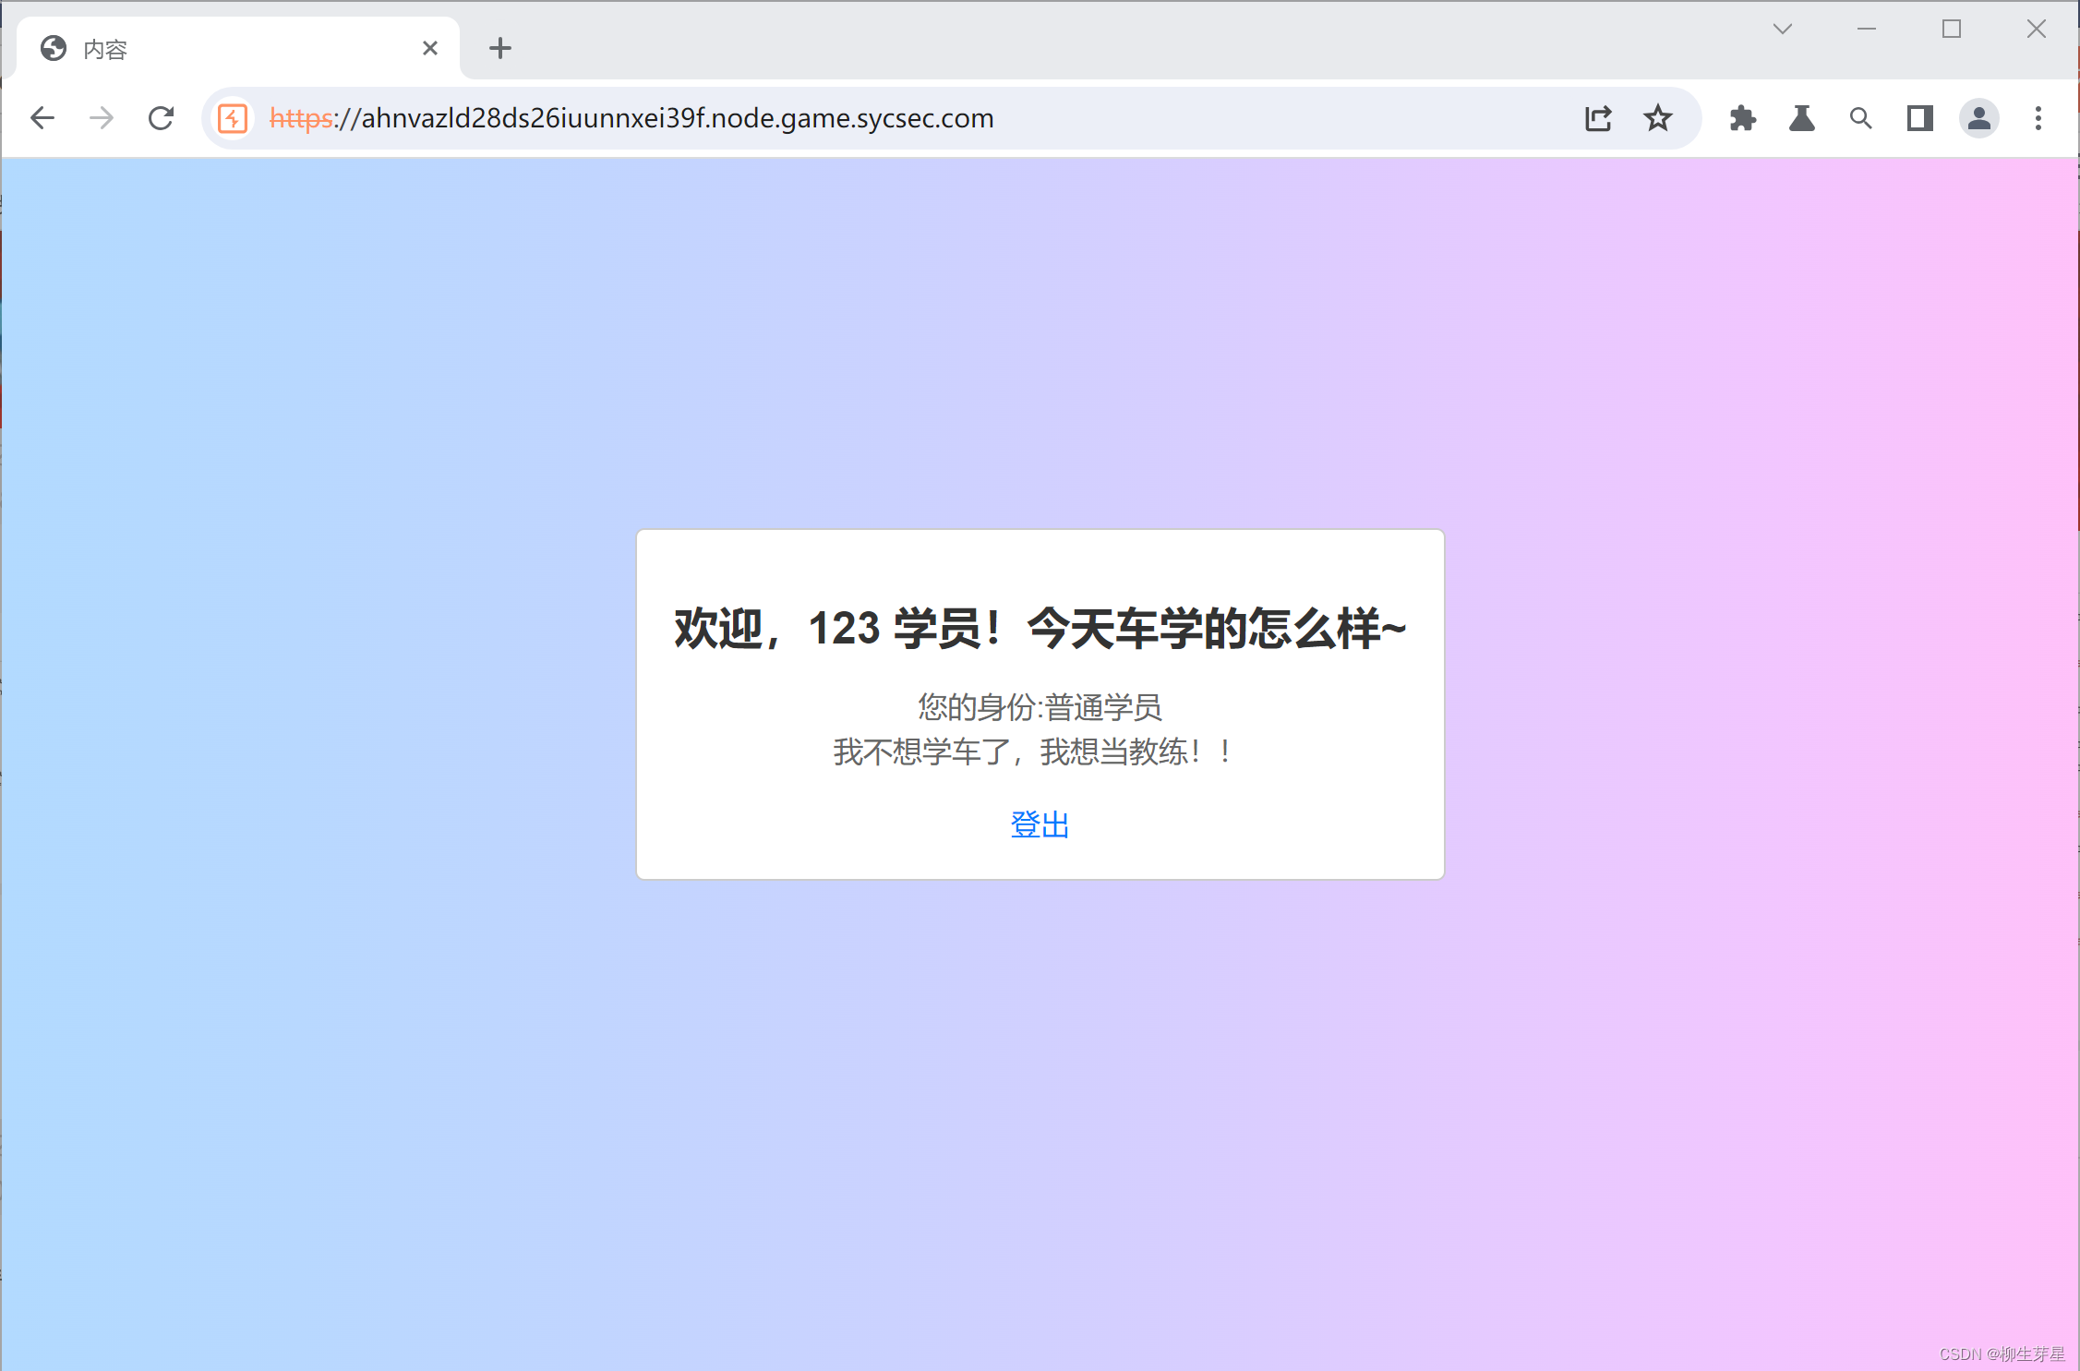Bookmark this page with the star
Screen dimensions: 2080x1371
click(x=1658, y=118)
